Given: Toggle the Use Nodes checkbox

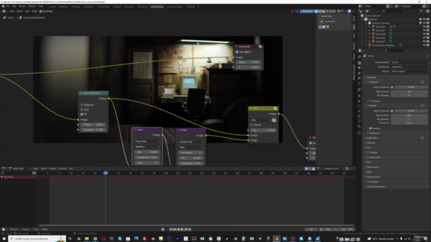Looking at the screenshot, I should (40, 11).
